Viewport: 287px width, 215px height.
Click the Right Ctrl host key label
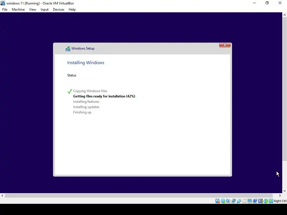[x=280, y=201]
